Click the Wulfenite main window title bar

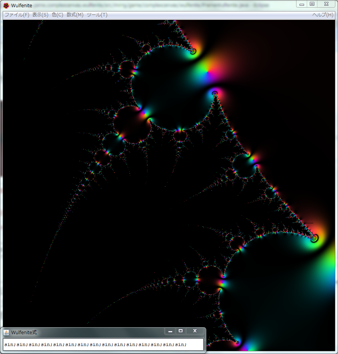click(x=152, y=5)
